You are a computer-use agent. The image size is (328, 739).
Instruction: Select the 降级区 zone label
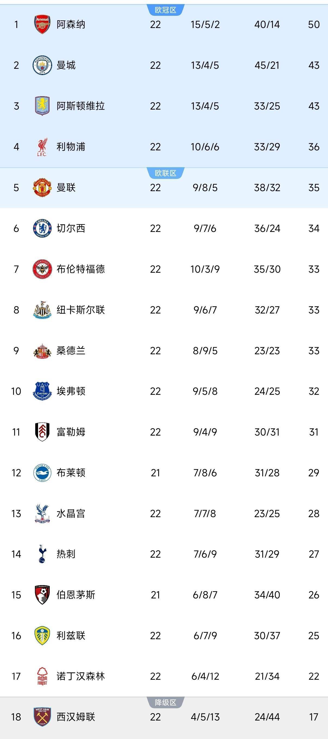[165, 703]
